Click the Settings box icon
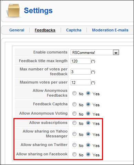The width and height of the screenshot is (134, 165). 13,11
